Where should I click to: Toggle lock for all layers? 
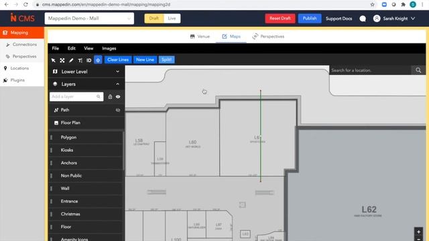110,96
